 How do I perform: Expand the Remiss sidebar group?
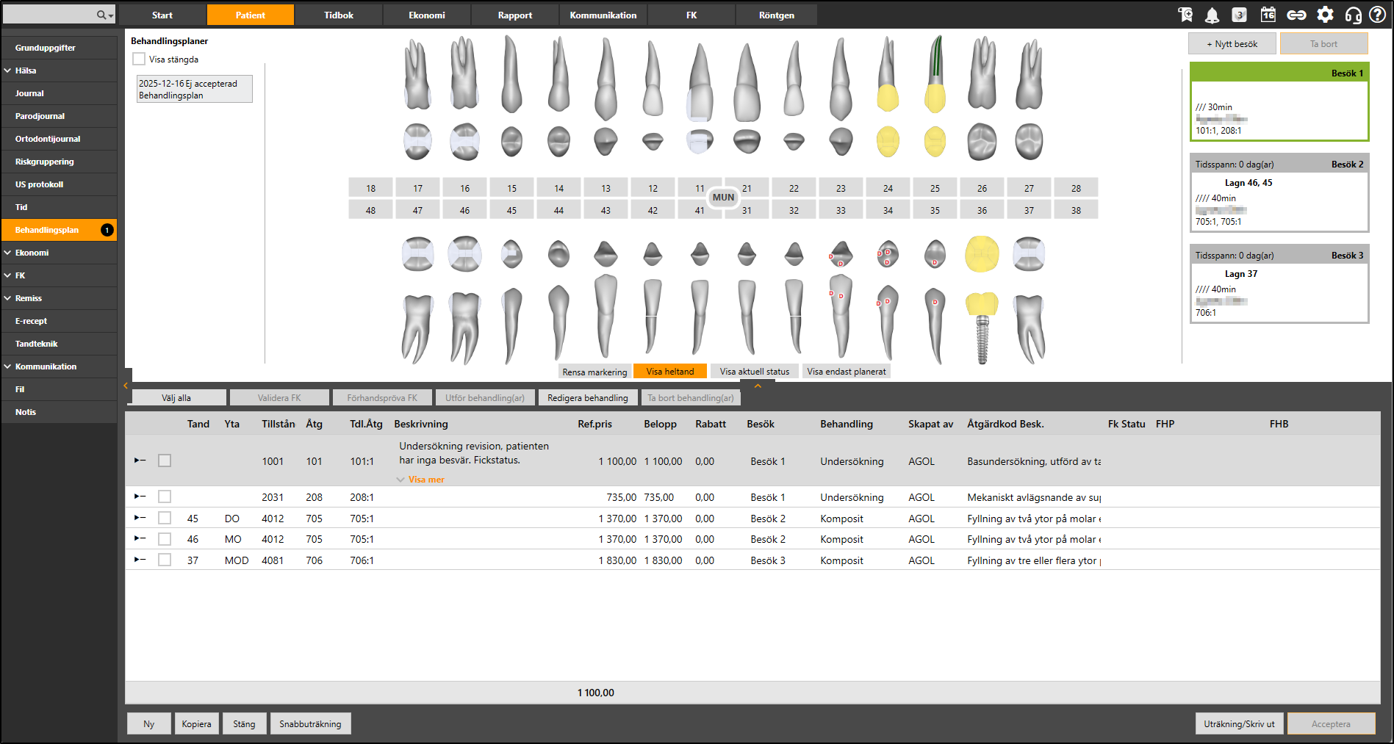[x=29, y=298]
